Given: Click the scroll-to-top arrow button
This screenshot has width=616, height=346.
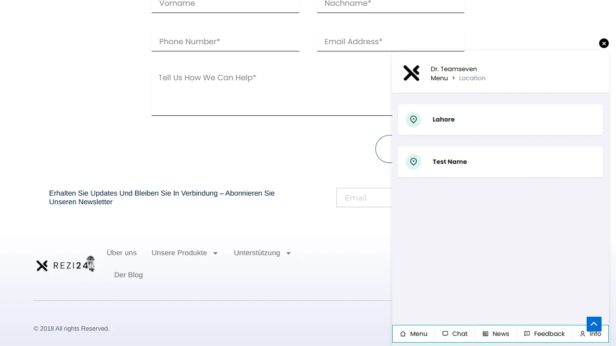Looking at the screenshot, I should click(594, 324).
